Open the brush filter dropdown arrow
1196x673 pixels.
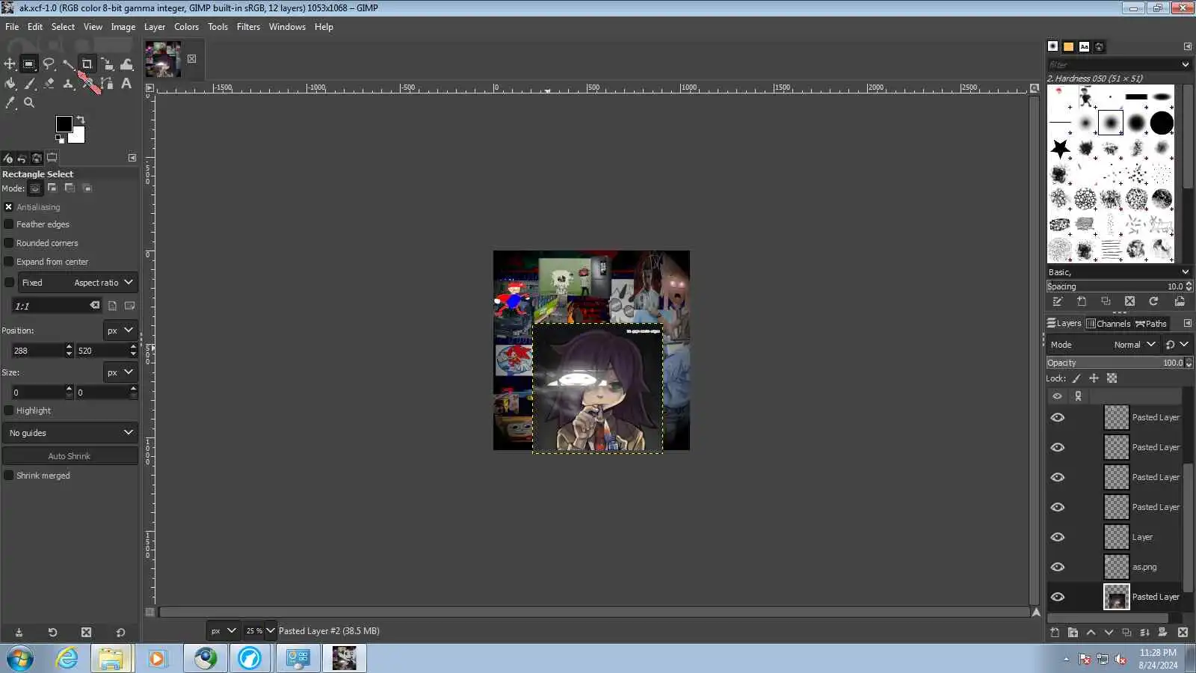click(1185, 65)
